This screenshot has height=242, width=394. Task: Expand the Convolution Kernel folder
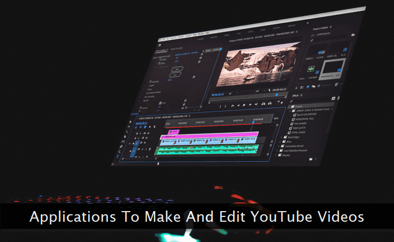point(279,147)
